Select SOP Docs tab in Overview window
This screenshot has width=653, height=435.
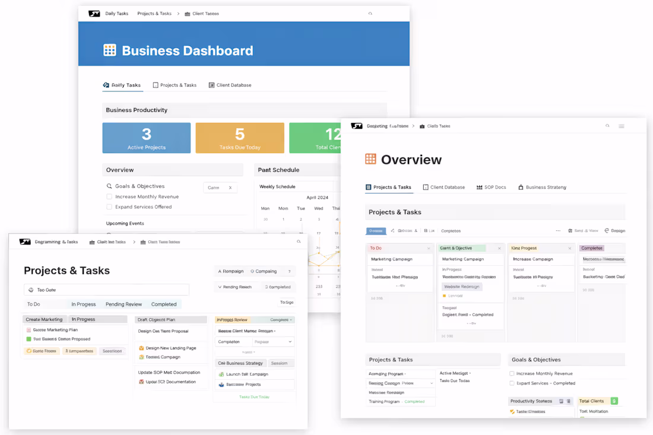pyautogui.click(x=492, y=188)
